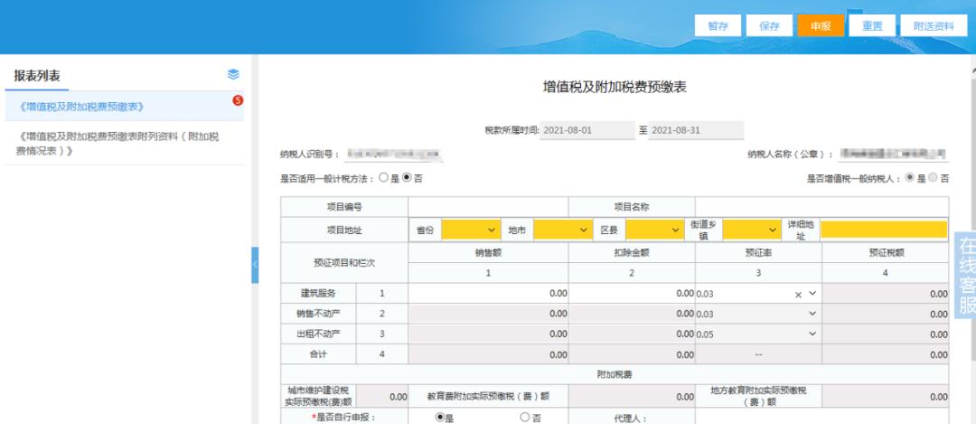Image resolution: width=976 pixels, height=424 pixels.
Task: Click the 暂存 button
Action: tap(718, 26)
